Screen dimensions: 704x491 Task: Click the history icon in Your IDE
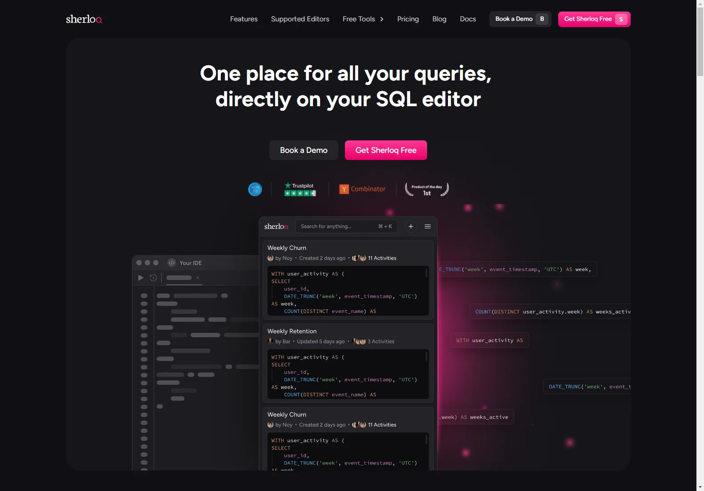coord(153,278)
